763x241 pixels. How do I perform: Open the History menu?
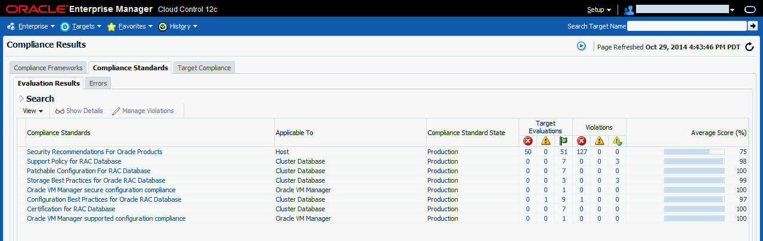pyautogui.click(x=178, y=26)
